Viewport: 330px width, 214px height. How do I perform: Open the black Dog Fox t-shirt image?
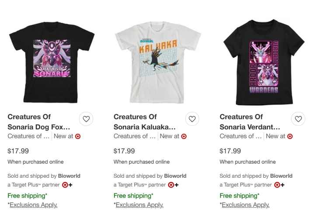pos(52,61)
